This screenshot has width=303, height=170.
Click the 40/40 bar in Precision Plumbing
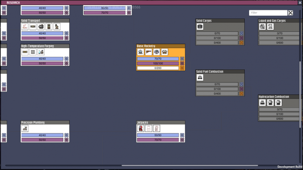point(42,135)
